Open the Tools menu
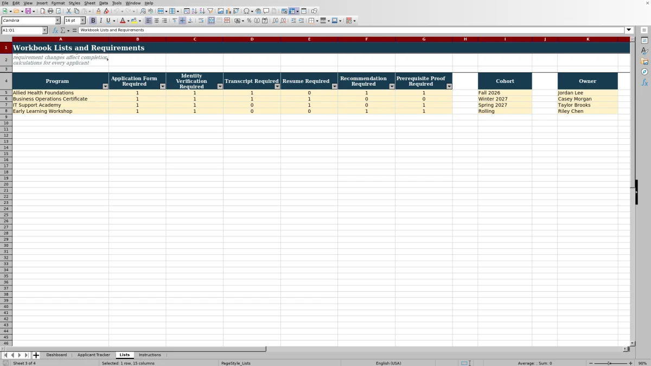The image size is (651, 366). pyautogui.click(x=117, y=3)
